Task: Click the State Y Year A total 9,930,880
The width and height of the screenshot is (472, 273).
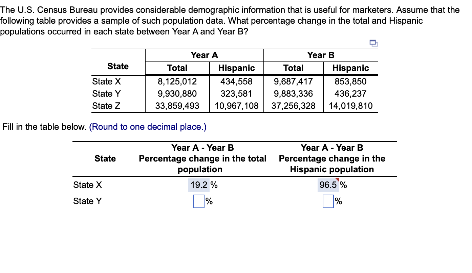Action: pos(177,94)
